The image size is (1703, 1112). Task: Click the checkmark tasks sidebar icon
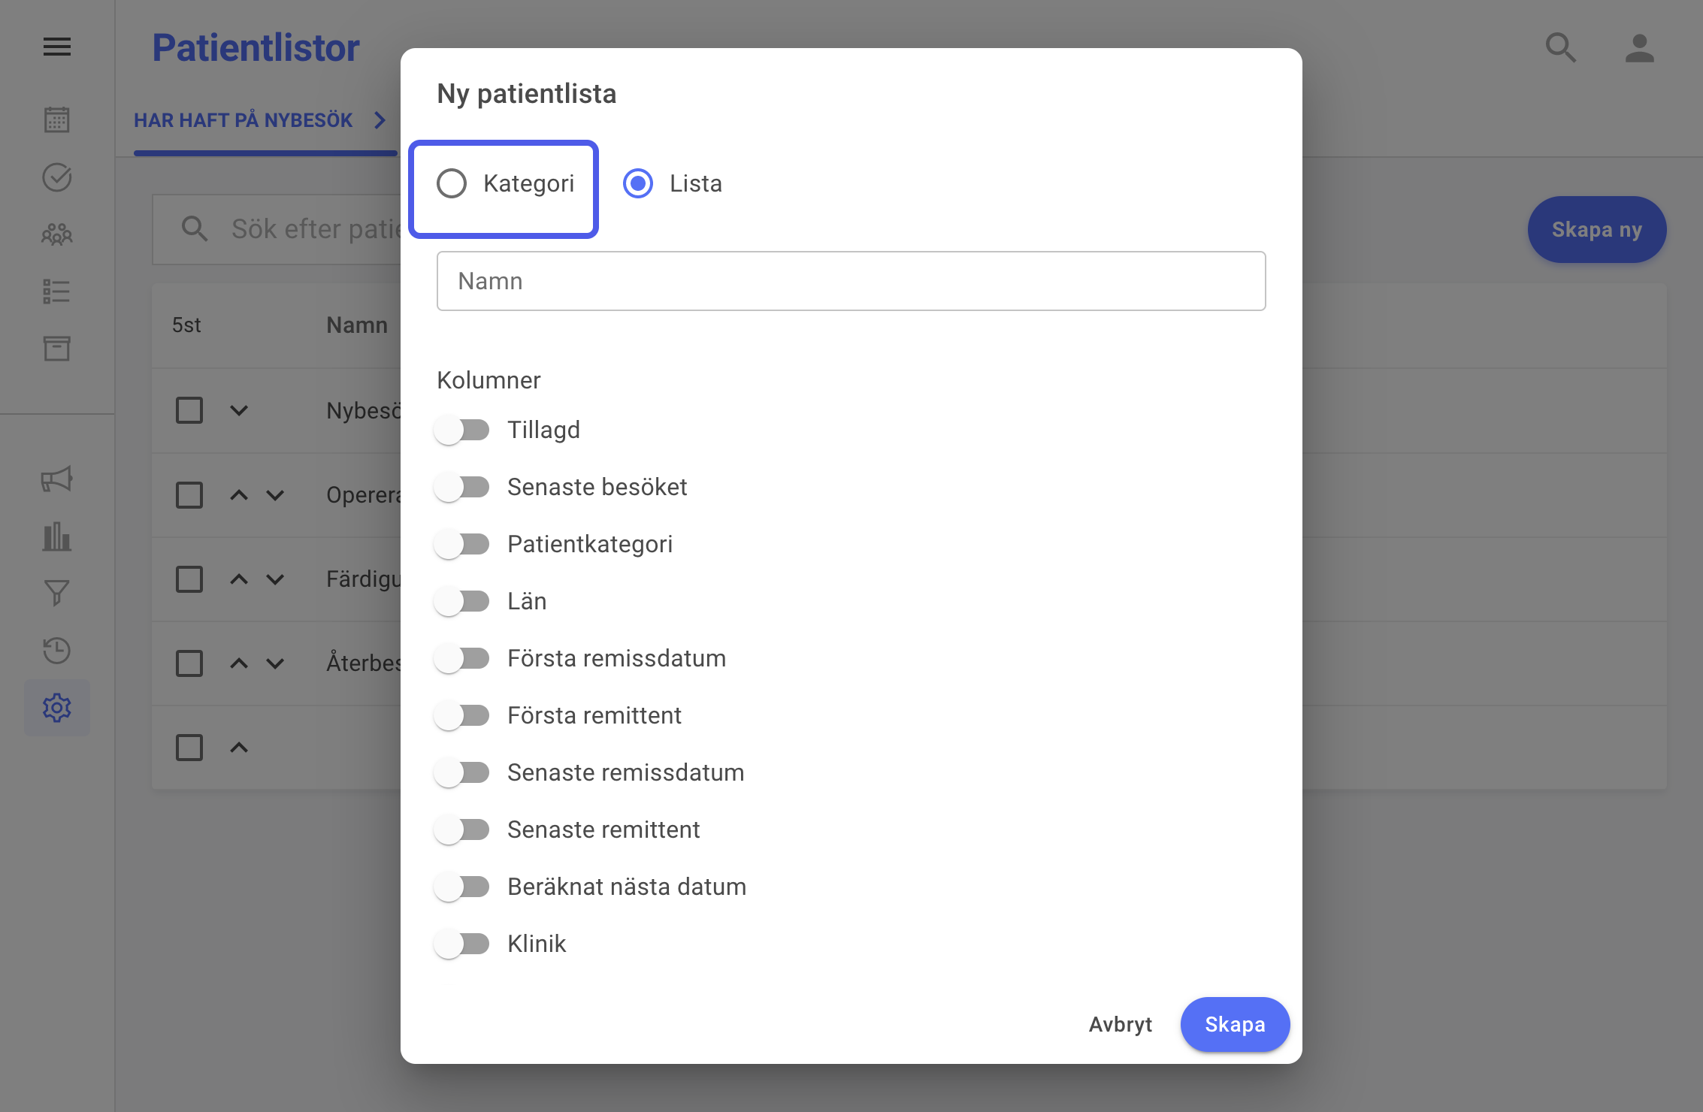(x=57, y=177)
